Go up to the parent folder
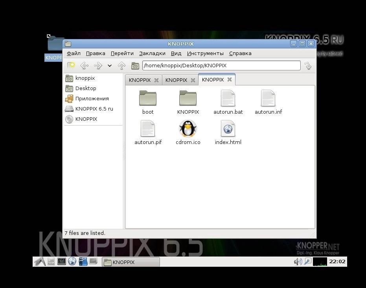This screenshot has width=366, height=288. (x=121, y=66)
